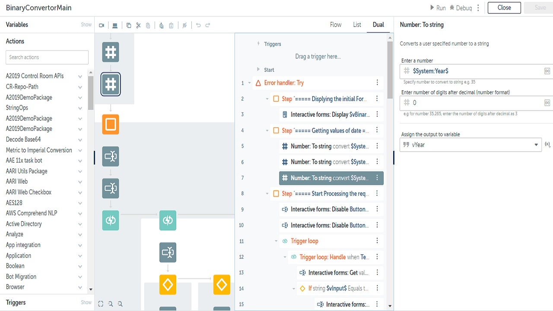Image resolution: width=553 pixels, height=311 pixels.
Task: Expand the StringOps action package
Action: pyautogui.click(x=80, y=108)
